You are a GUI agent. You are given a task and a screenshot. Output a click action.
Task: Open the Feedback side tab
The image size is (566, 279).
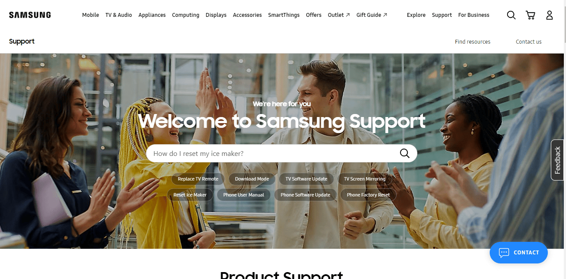point(557,160)
